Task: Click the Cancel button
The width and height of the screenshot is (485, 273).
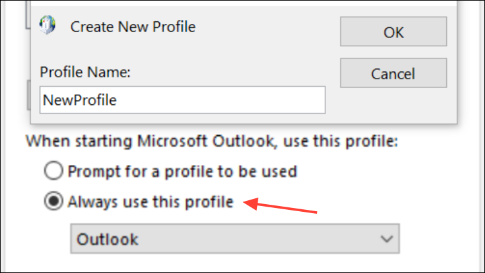Action: tap(393, 73)
